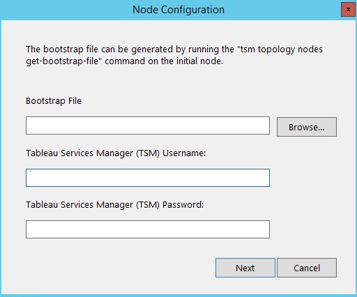Click the Bootstrap File label
This screenshot has height=297, width=357.
[x=54, y=101]
